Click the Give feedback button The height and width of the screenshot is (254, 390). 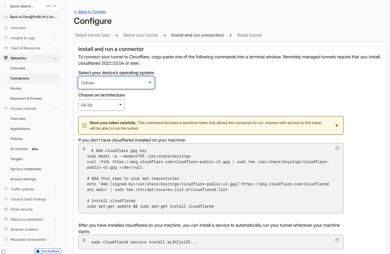tap(48, 251)
